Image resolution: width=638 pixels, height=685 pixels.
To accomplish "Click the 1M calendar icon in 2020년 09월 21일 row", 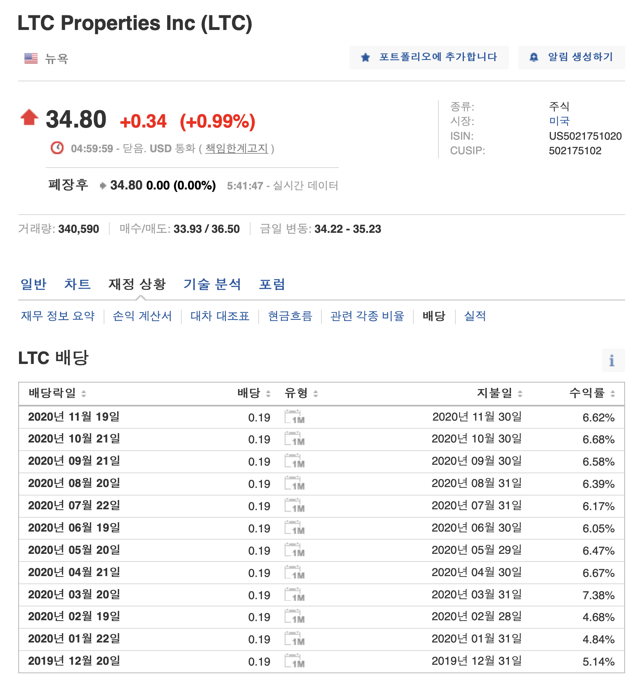I will pyautogui.click(x=295, y=461).
